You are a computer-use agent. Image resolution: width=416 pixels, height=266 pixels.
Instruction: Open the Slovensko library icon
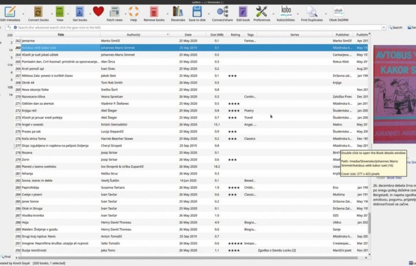tap(178, 12)
